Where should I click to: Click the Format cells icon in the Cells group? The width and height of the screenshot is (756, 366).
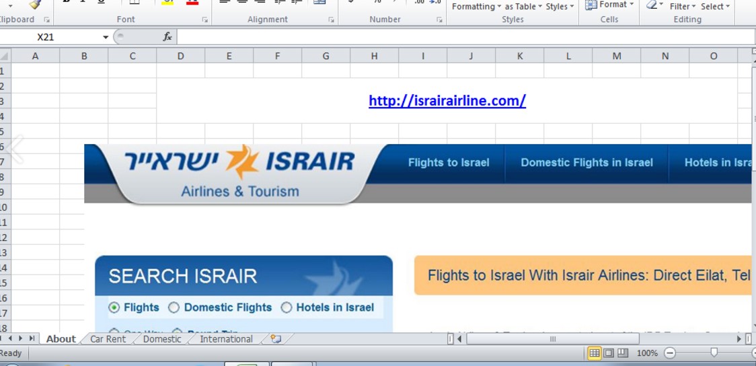click(591, 5)
